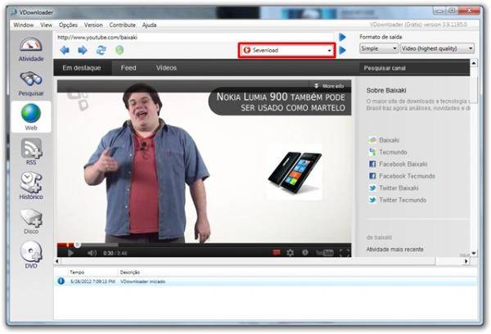Click the Nokia Lumia phone image in video
Viewport: 491px width, 334px height.
click(x=295, y=172)
